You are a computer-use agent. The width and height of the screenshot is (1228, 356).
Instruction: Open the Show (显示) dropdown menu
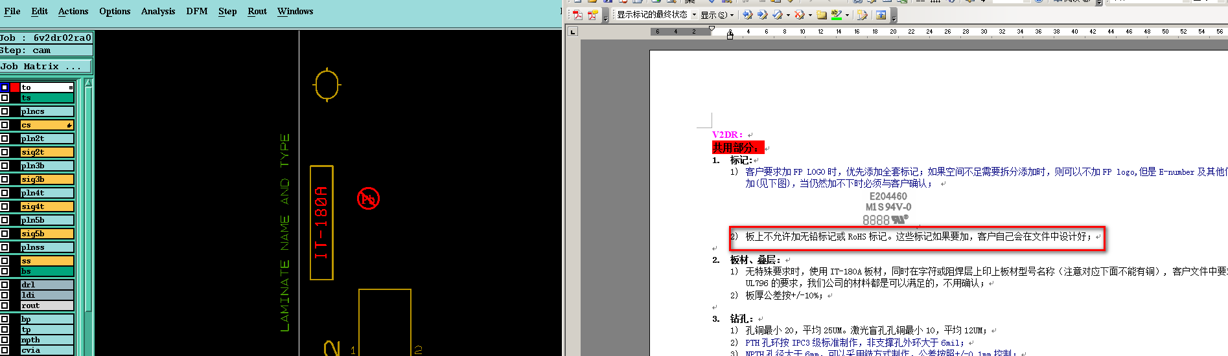pos(717,15)
